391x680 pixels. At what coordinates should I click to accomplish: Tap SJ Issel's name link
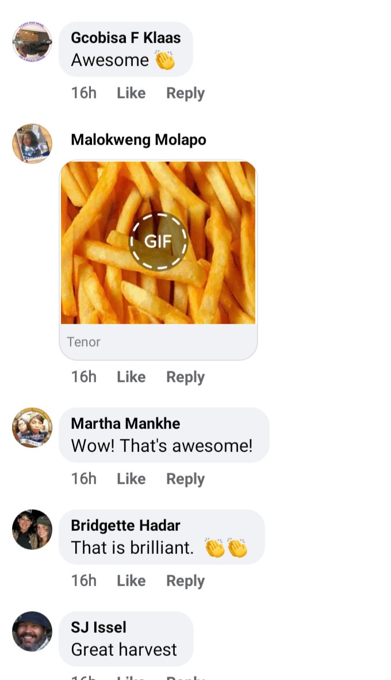click(99, 627)
